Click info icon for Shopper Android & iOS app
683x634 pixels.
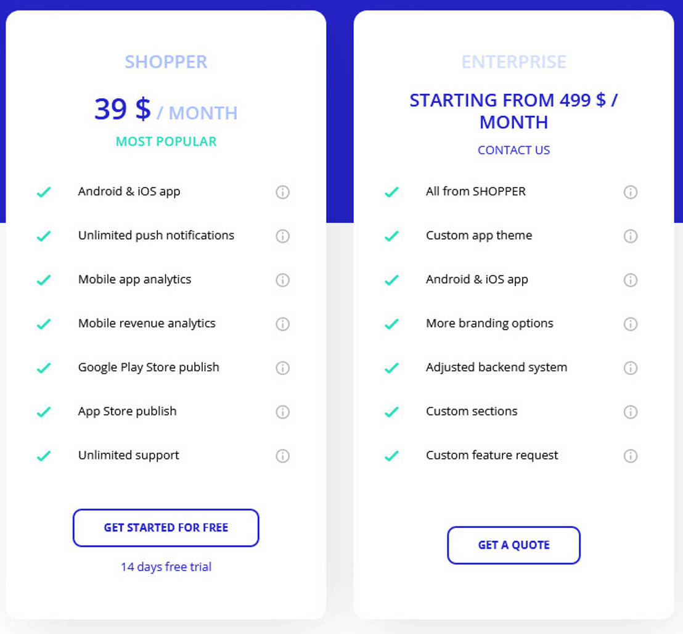[x=283, y=192]
